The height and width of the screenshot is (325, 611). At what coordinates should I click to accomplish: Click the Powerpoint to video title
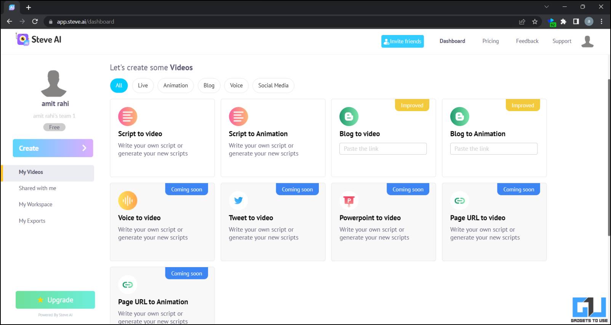tap(370, 218)
